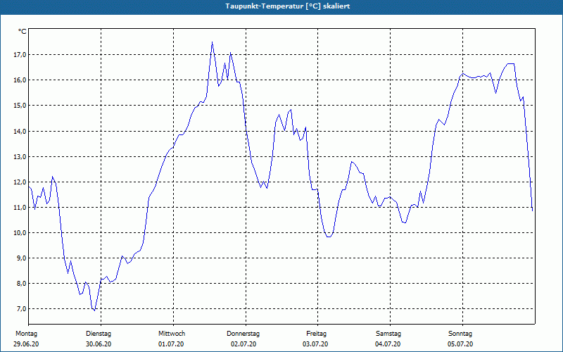
Task: Click the Sonntag day label
Action: 460,334
